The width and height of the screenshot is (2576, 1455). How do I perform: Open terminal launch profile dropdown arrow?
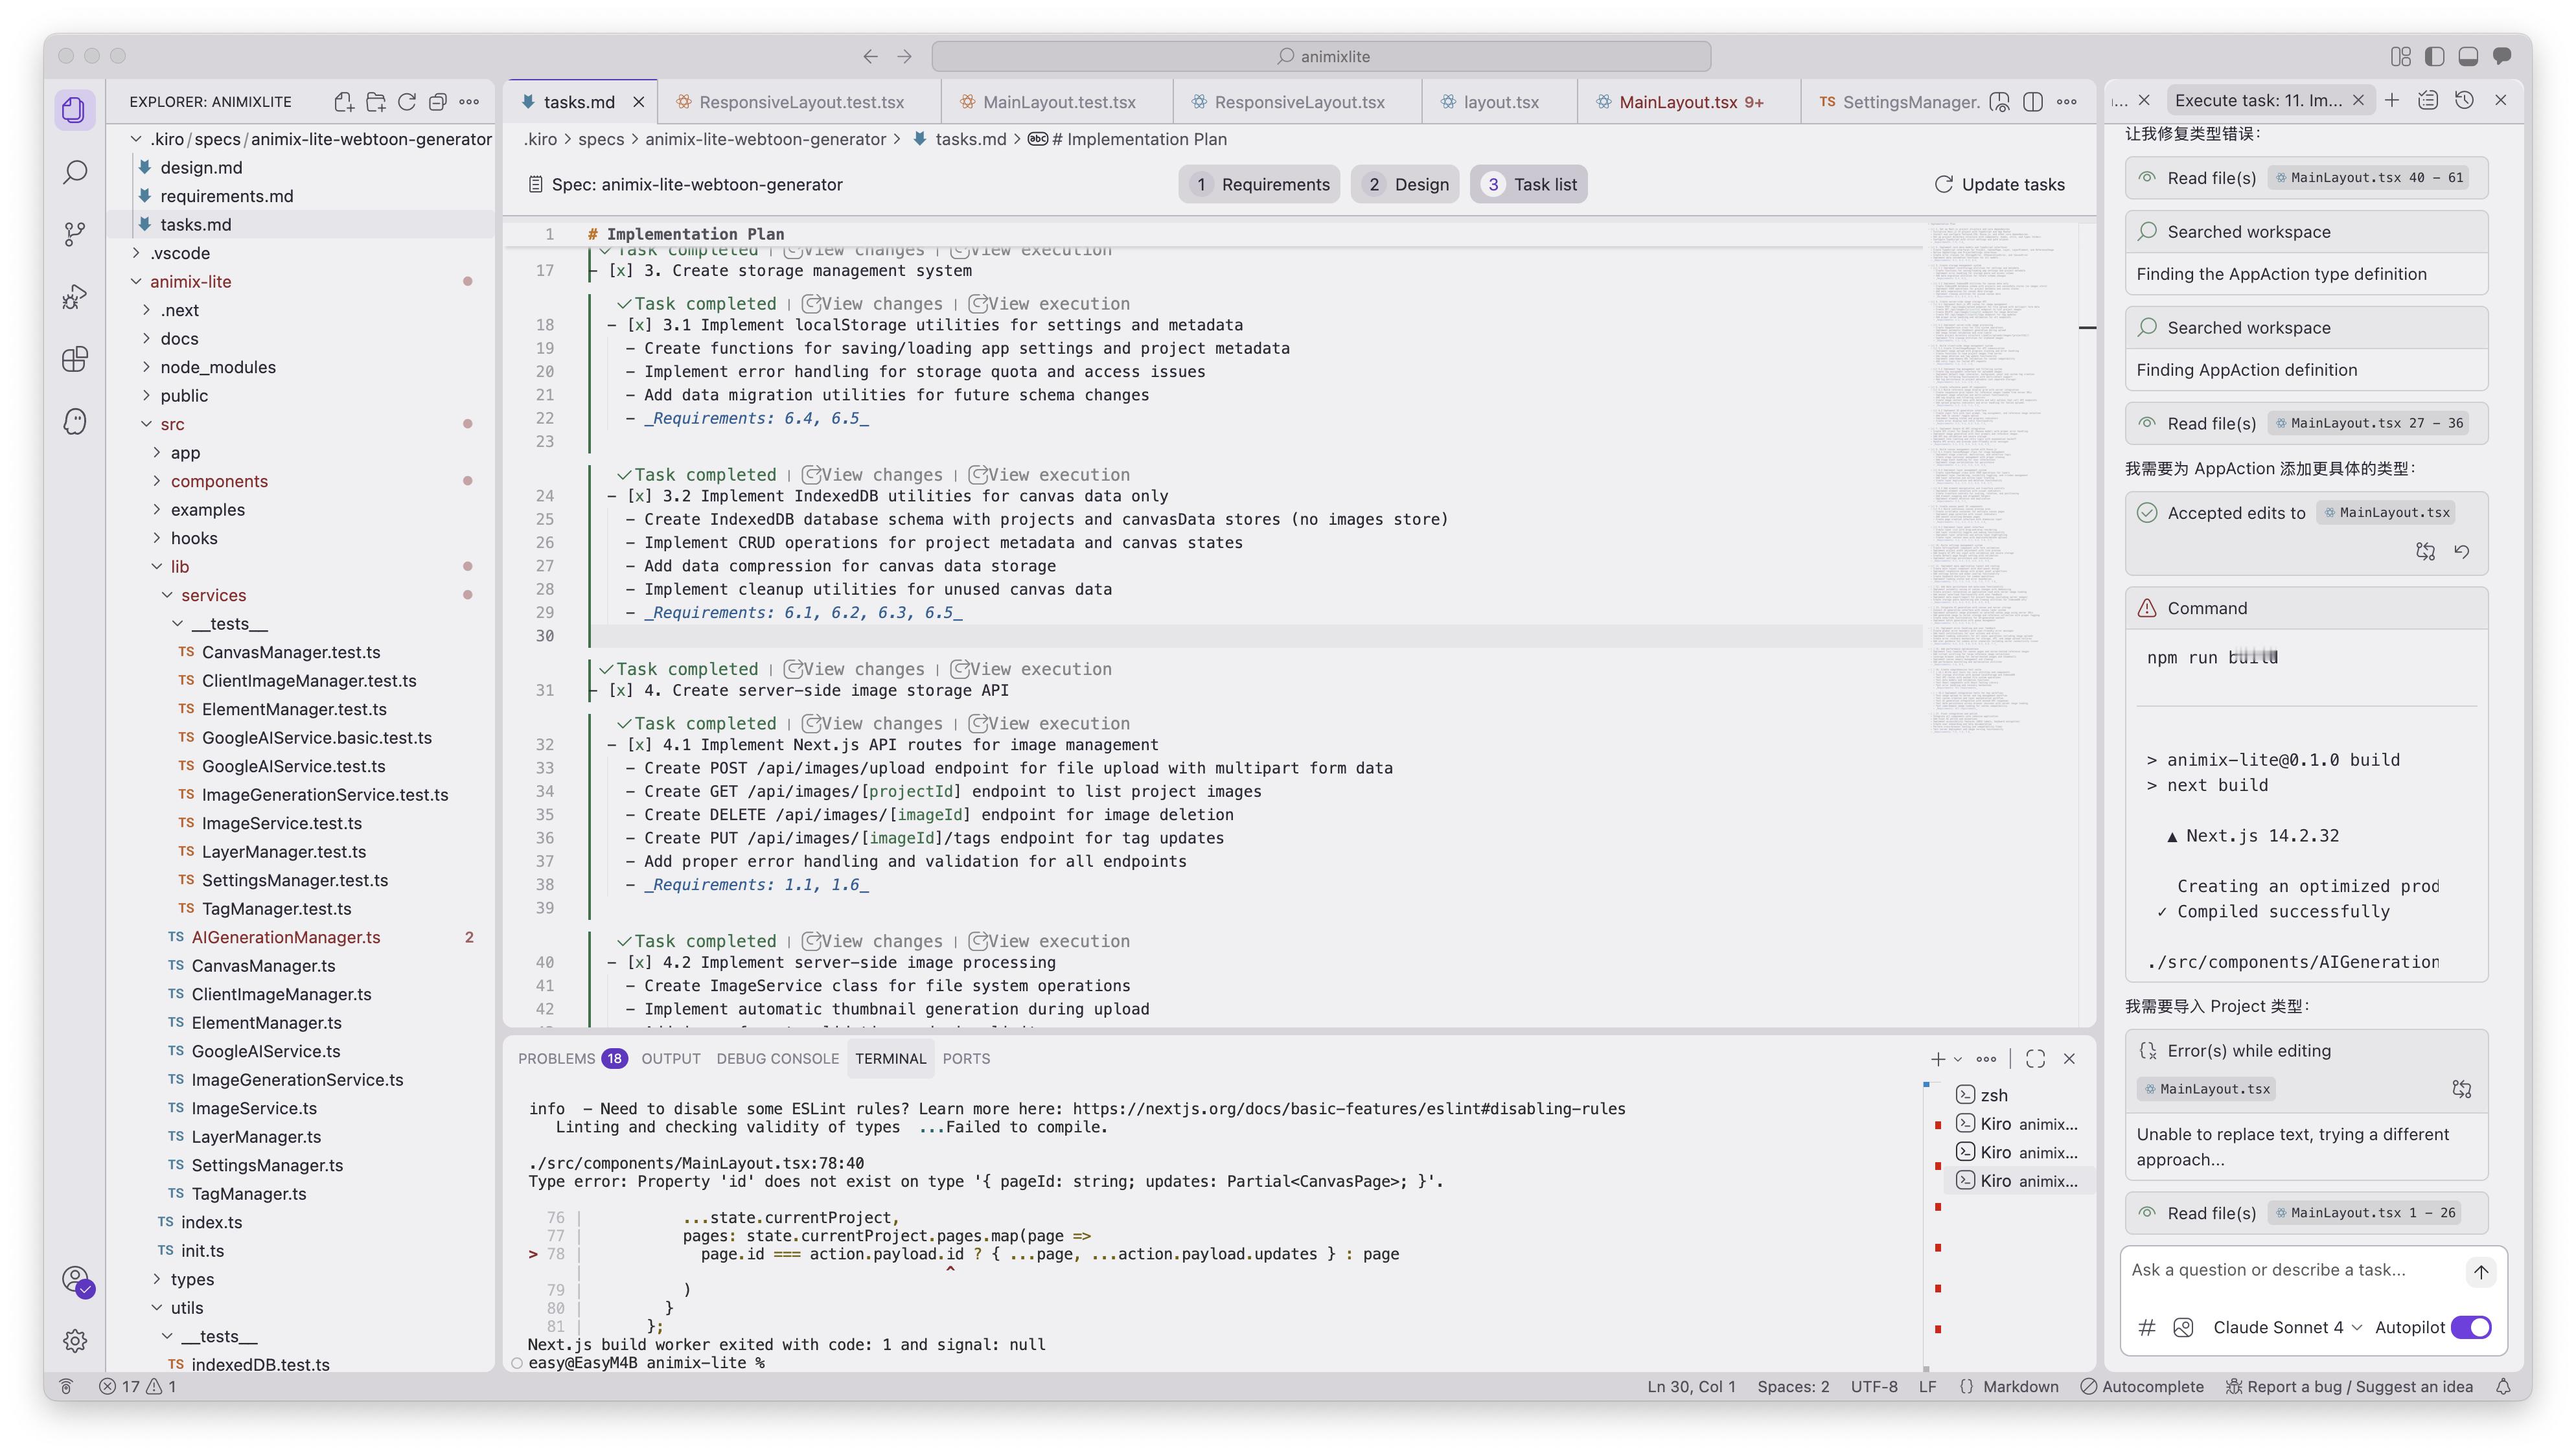point(1958,1059)
